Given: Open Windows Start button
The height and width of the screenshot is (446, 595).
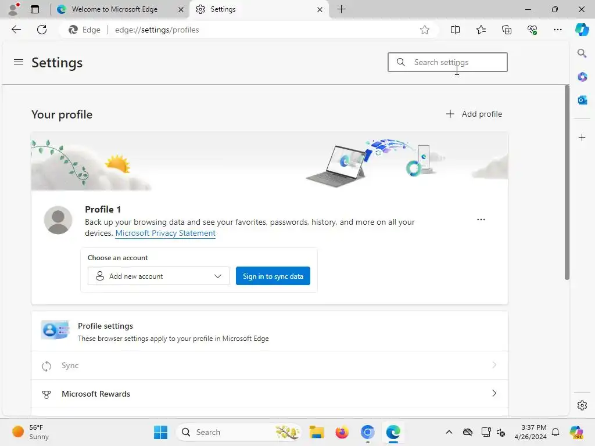Looking at the screenshot, I should pos(160,432).
